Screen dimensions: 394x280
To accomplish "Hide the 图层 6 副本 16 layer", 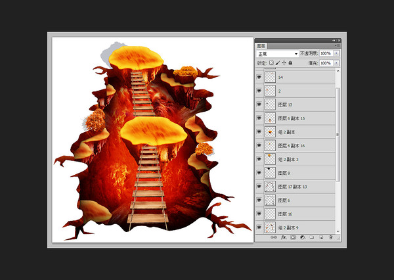I will (x=259, y=145).
